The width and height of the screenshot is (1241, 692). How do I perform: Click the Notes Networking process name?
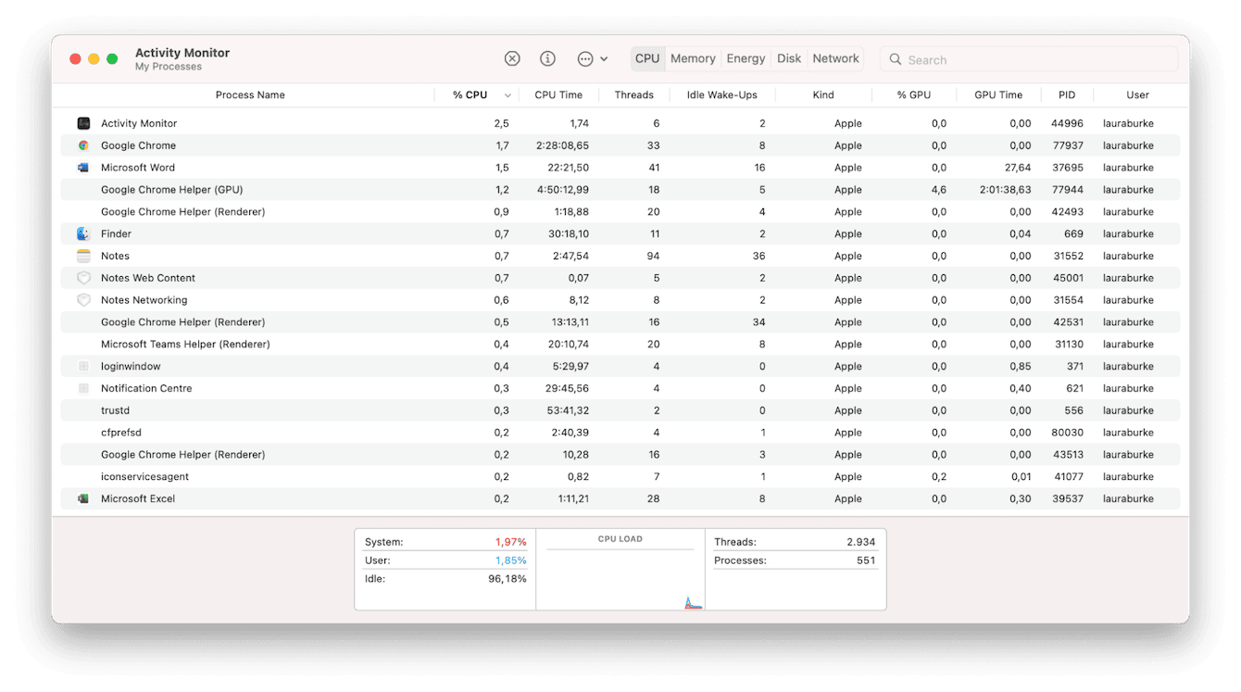144,300
